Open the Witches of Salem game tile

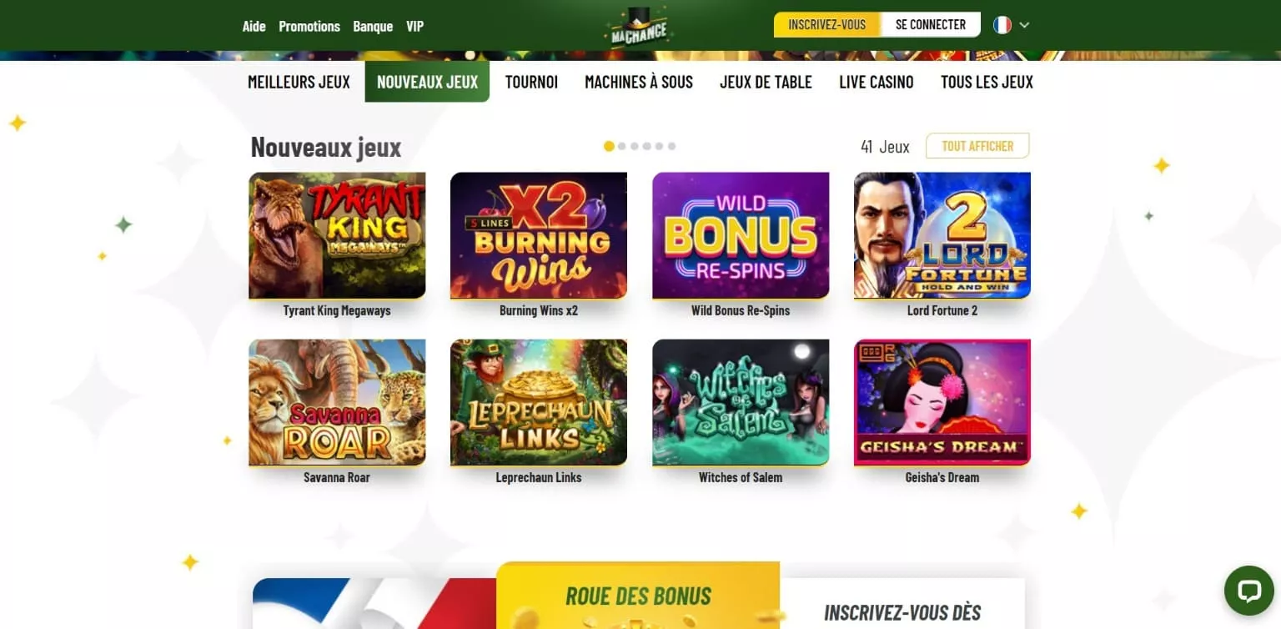point(741,402)
